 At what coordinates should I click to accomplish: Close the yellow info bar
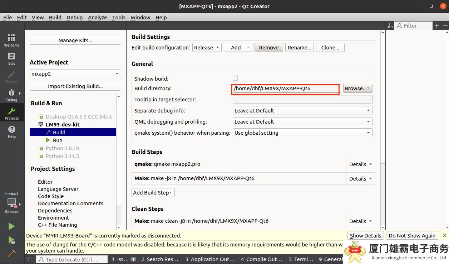point(444,235)
